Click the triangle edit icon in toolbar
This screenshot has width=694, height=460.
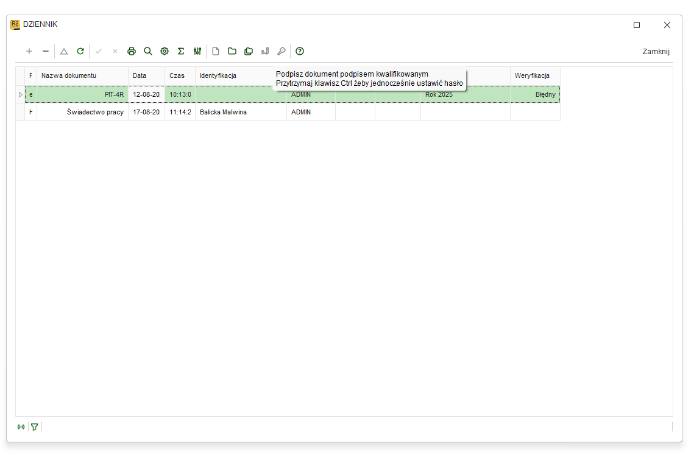point(64,51)
